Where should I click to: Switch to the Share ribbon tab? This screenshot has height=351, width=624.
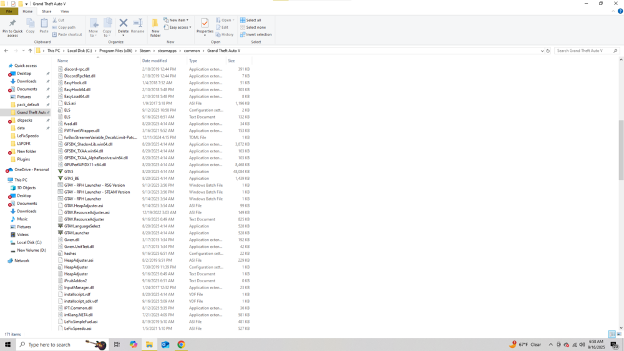(x=47, y=11)
